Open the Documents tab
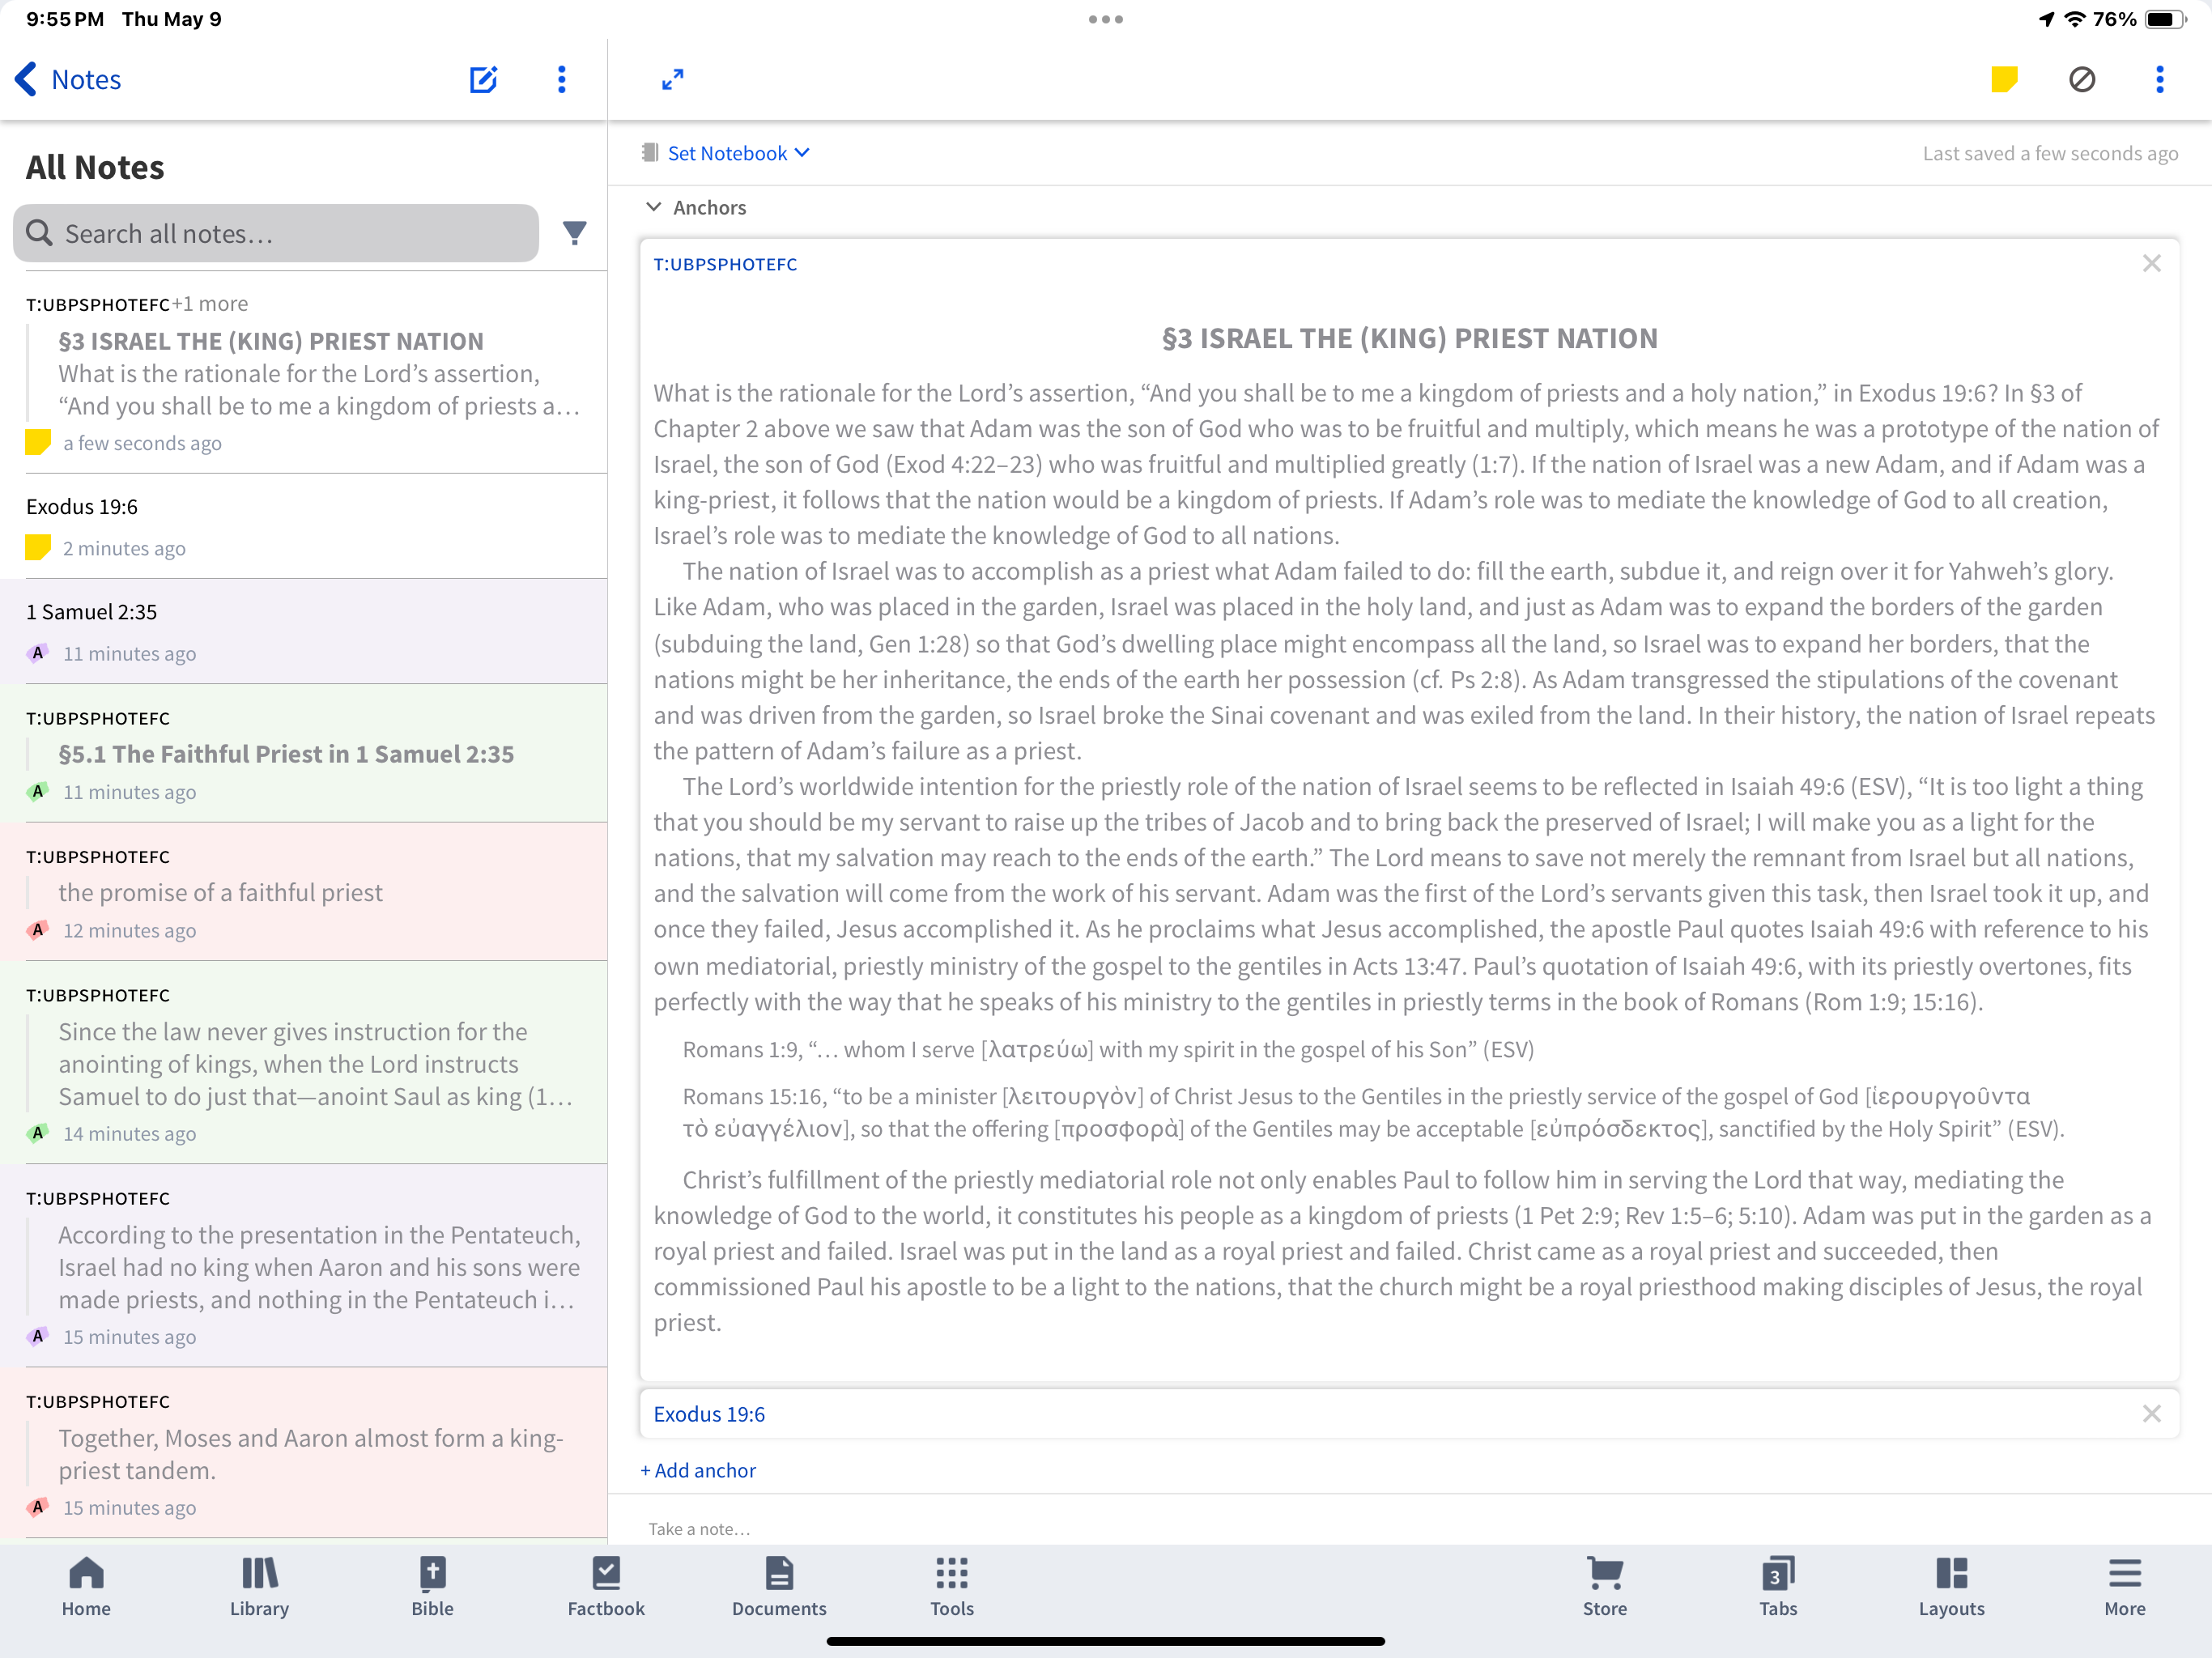This screenshot has width=2212, height=1658. 779,1587
